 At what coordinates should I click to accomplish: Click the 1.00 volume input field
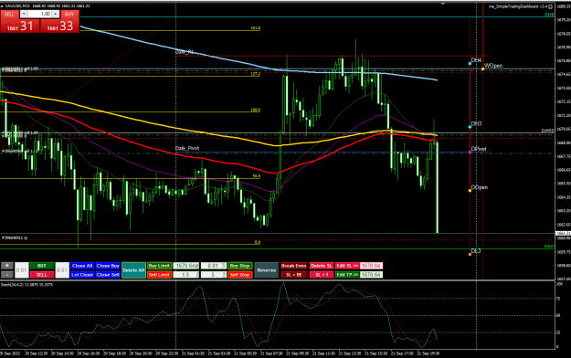click(x=39, y=14)
